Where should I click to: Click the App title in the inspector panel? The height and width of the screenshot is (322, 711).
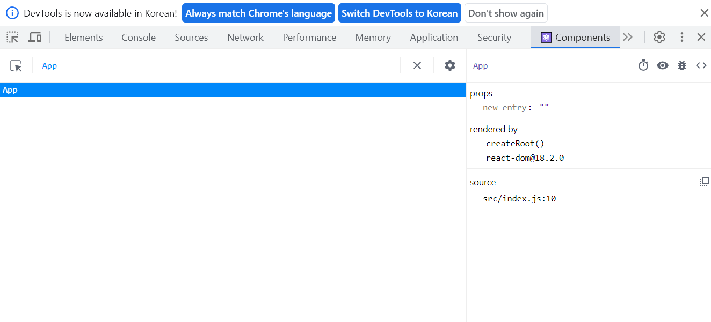tap(480, 66)
